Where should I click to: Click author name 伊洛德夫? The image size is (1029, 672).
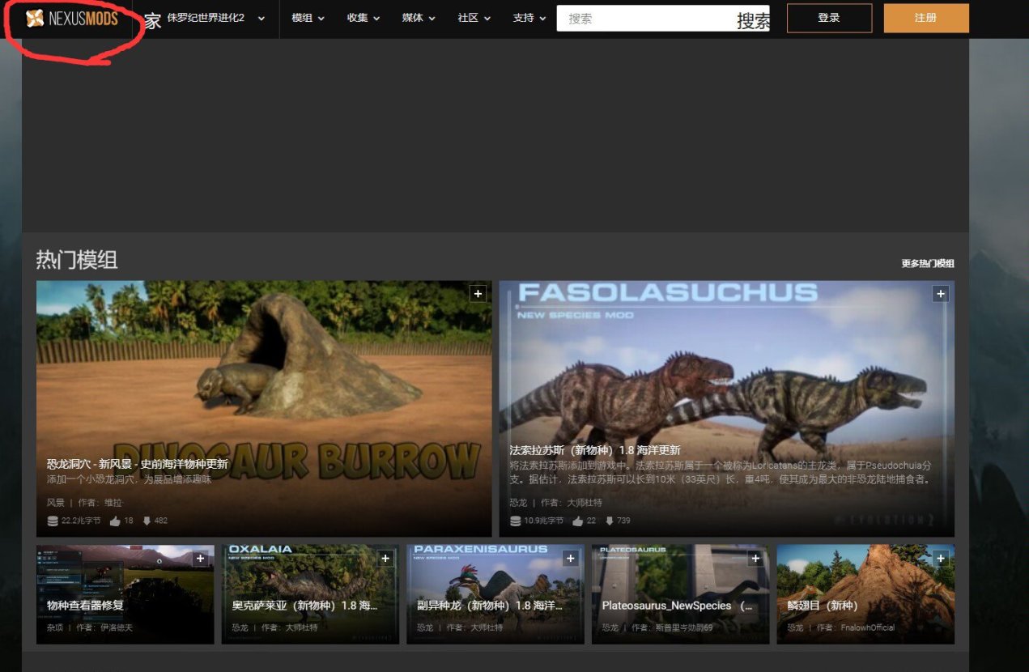[116, 627]
